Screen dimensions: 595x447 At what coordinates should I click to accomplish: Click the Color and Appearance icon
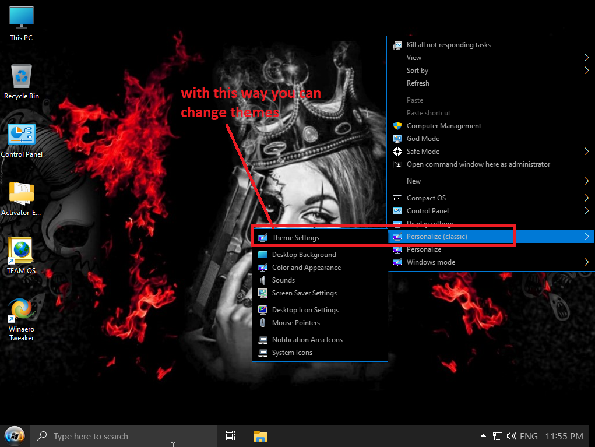[263, 268]
